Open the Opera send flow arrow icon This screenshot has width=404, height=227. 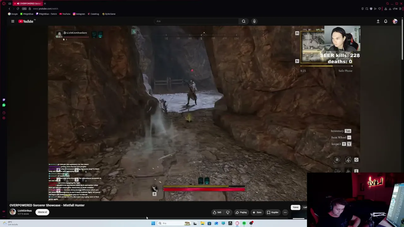point(375,9)
